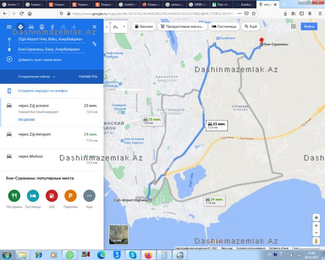Go to Firefox home page

[x=30, y=14]
